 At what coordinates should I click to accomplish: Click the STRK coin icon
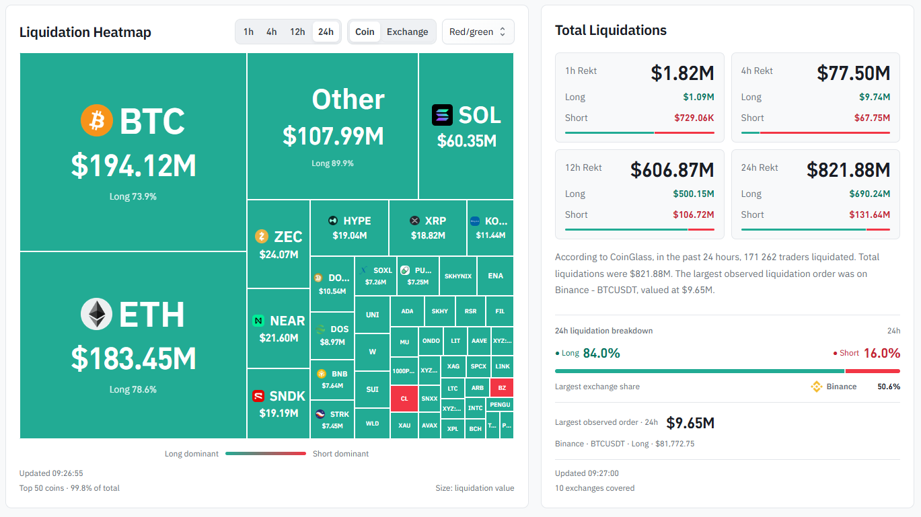(x=320, y=414)
